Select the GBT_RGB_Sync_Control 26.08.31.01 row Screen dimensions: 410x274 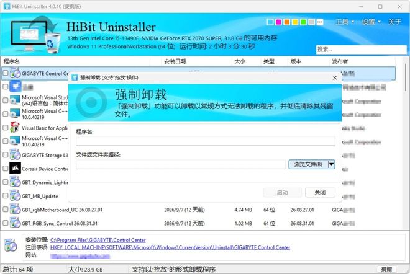point(198,223)
